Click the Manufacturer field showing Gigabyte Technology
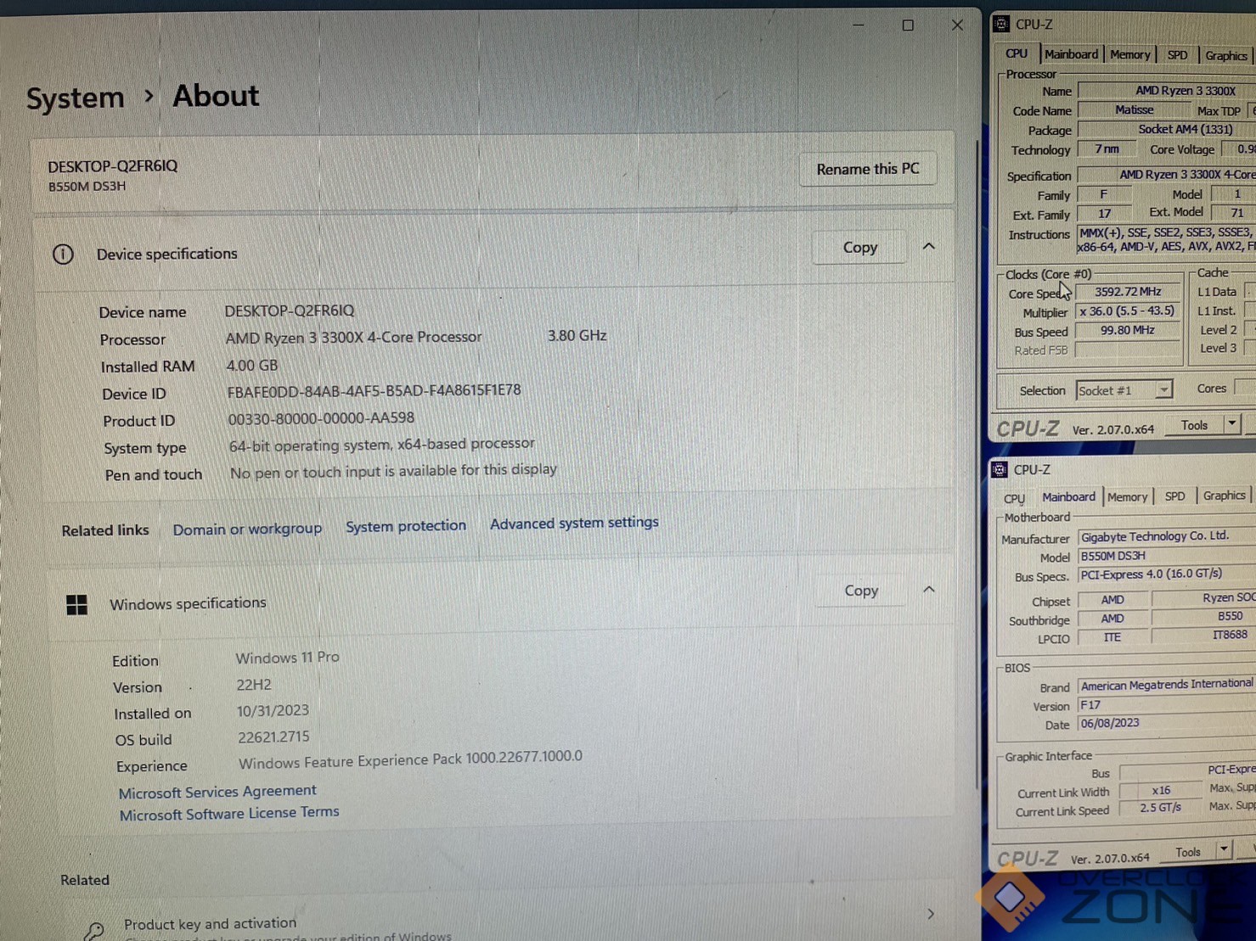Screen dimensions: 1256x941 click(x=1167, y=536)
